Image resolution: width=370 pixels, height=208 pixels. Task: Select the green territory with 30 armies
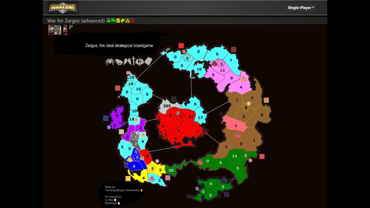click(171, 170)
